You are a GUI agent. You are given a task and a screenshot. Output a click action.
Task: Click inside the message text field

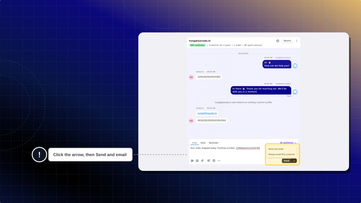(x=227, y=152)
